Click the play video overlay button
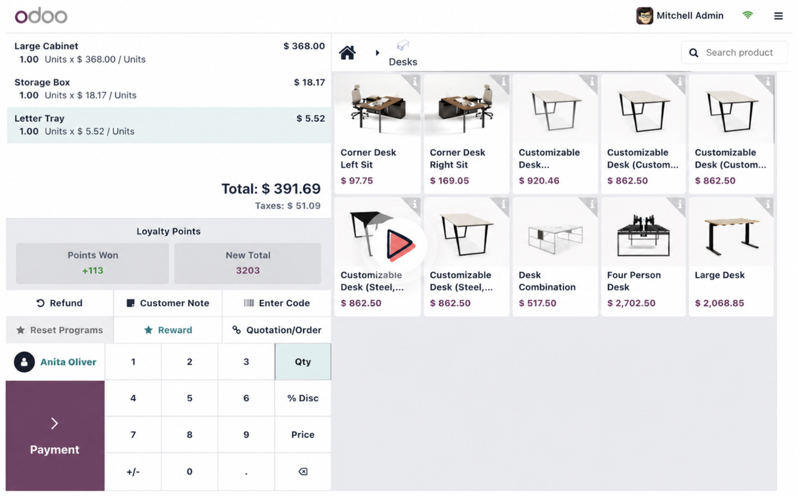Screen dimensions: 798x496 coord(399,244)
